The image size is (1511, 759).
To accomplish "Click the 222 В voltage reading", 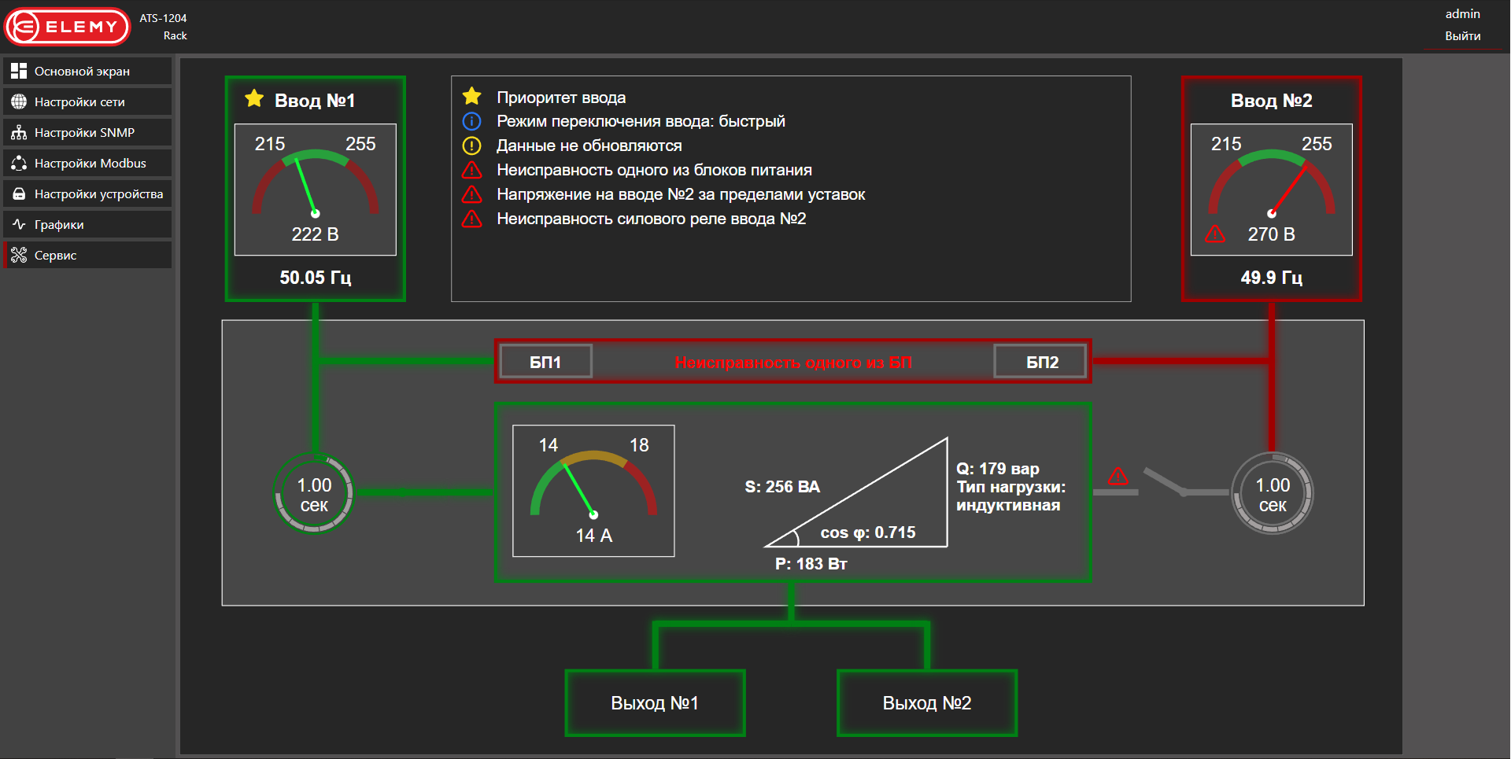I will point(315,234).
